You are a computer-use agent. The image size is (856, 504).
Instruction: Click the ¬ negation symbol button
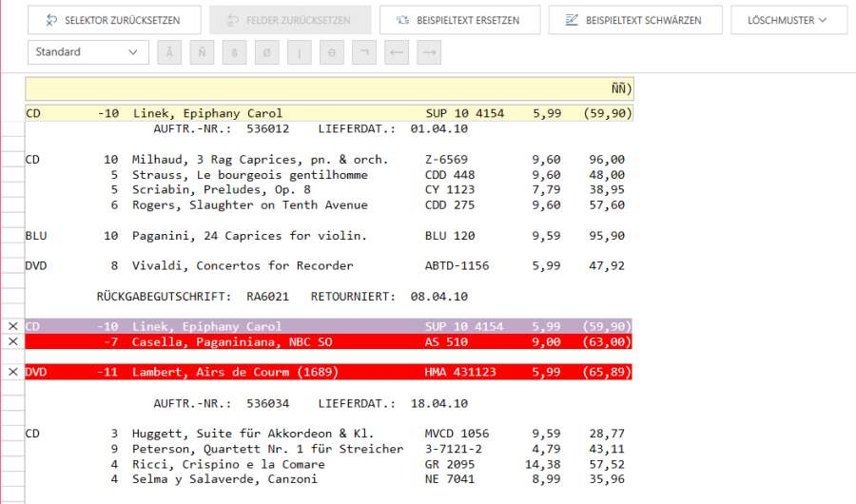[364, 52]
